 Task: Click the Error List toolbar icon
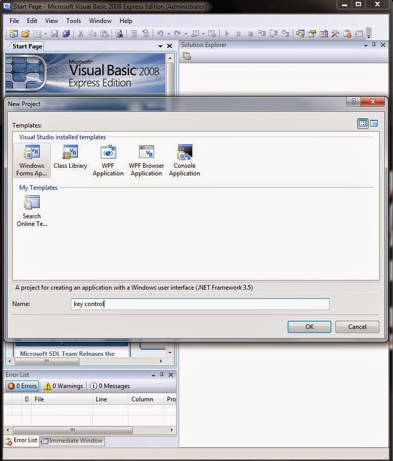[347, 34]
